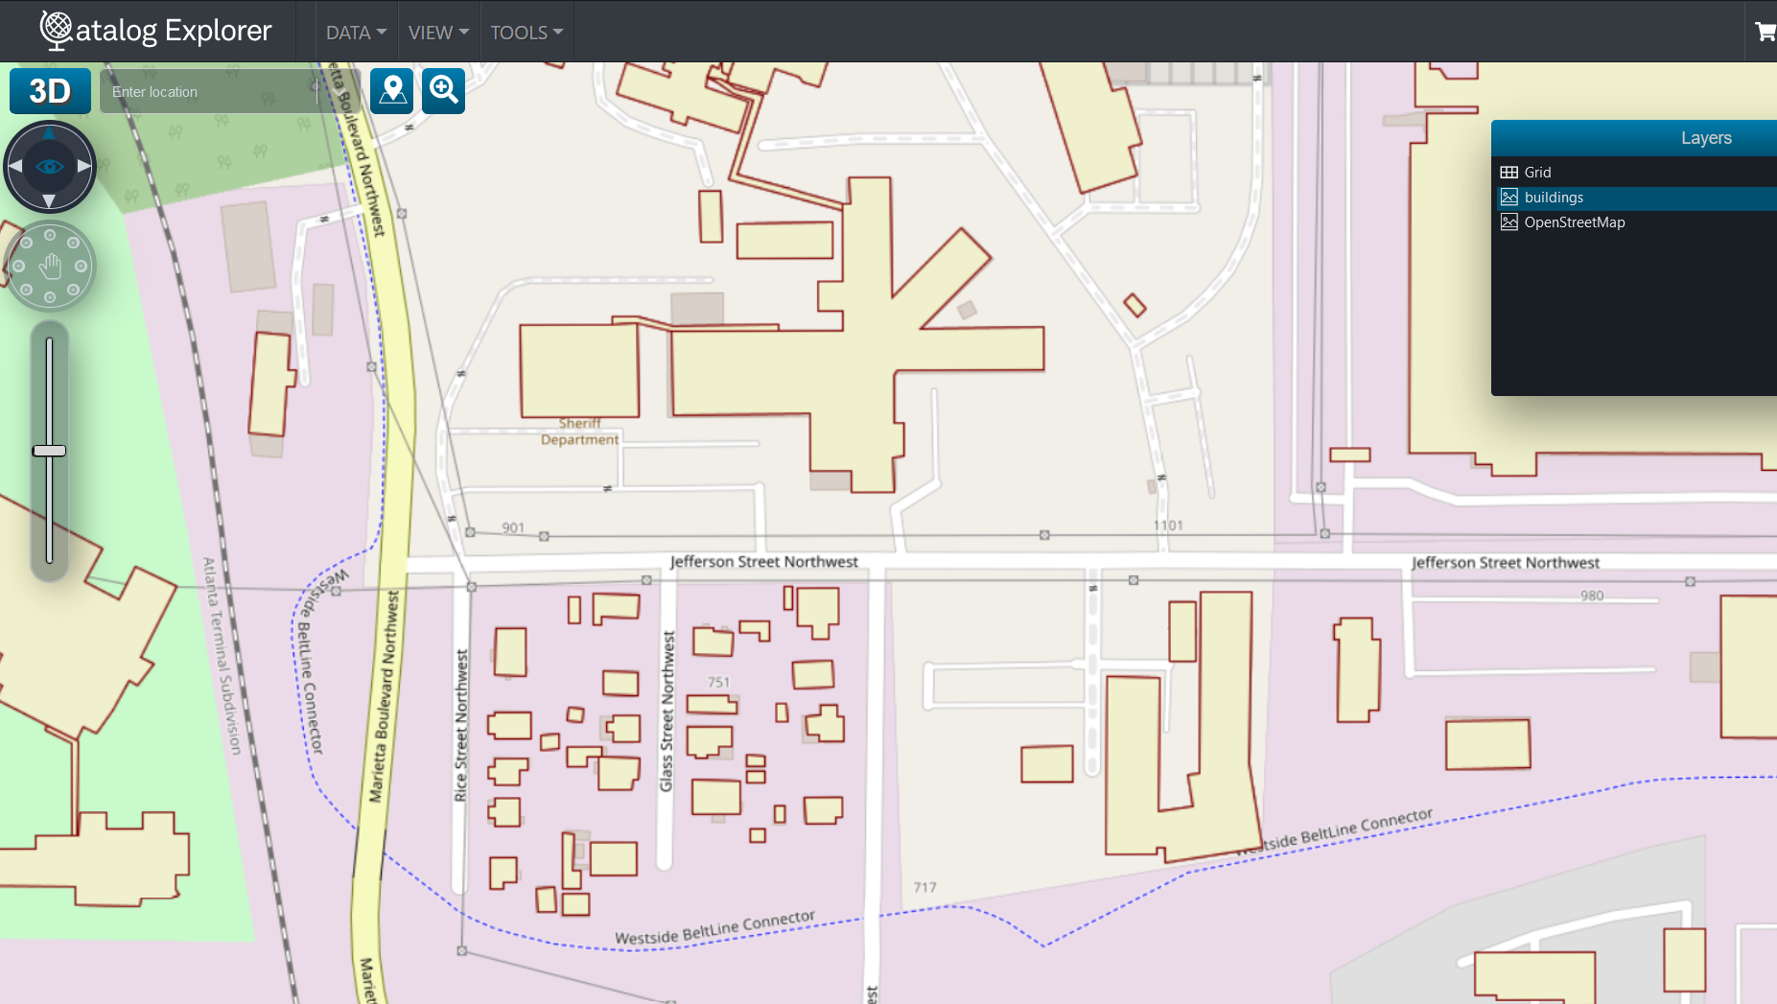Open the TOOLS dropdown menu
The height and width of the screenshot is (1004, 1777).
click(x=526, y=33)
